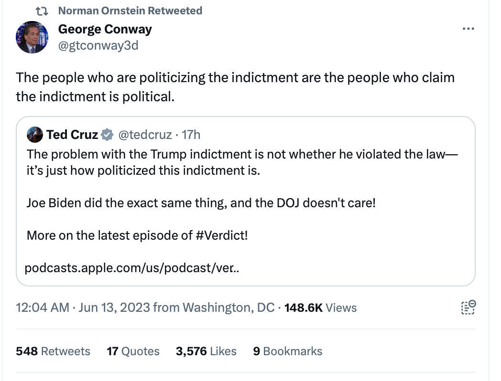View the 148.6K Views analytics
Viewport: 501px width, 381px height.
click(320, 307)
